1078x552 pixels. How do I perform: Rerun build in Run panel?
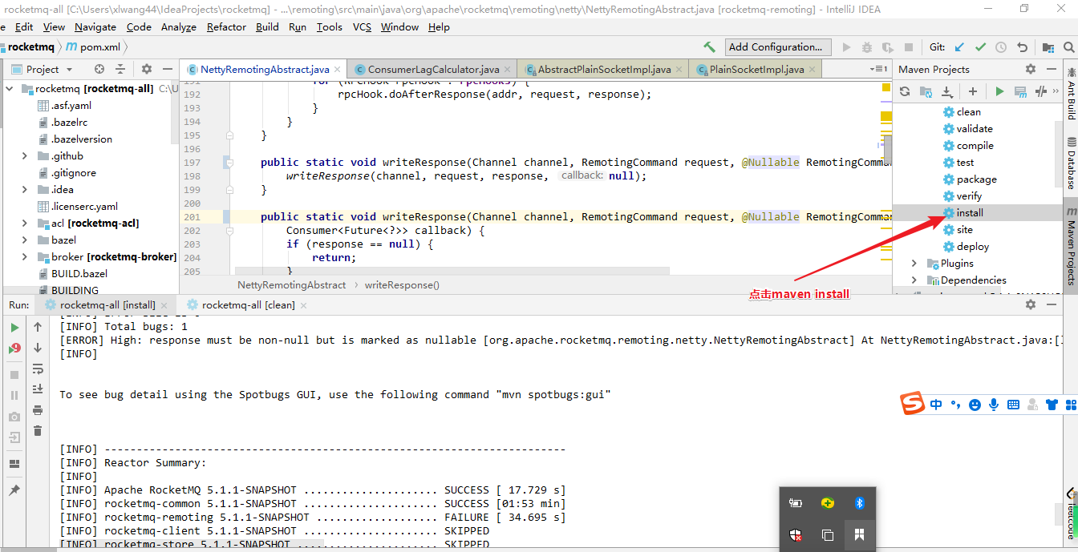click(14, 327)
